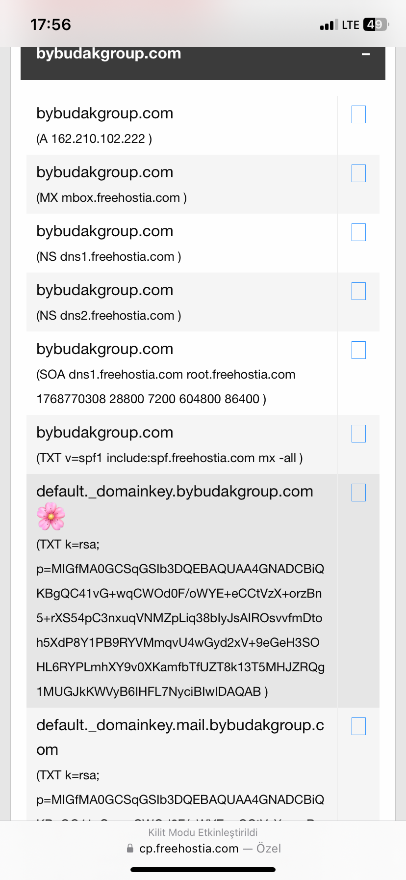Tap the lock icon beside cp.freehostia.com
406x880 pixels.
pos(130,848)
